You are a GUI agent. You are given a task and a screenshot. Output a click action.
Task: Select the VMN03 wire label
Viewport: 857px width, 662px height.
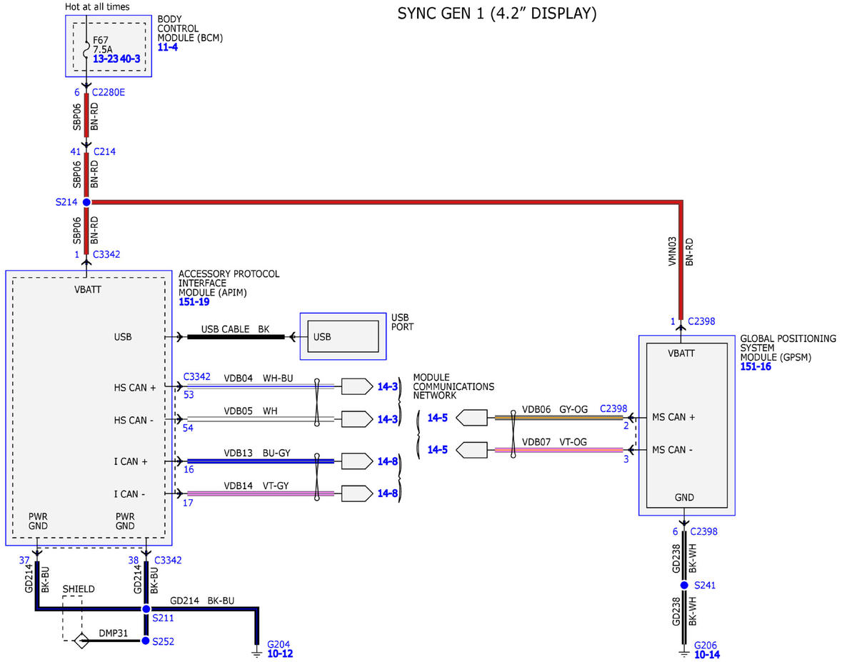point(672,252)
